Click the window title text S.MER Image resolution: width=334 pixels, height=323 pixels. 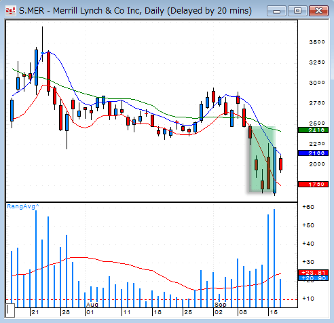32,11
